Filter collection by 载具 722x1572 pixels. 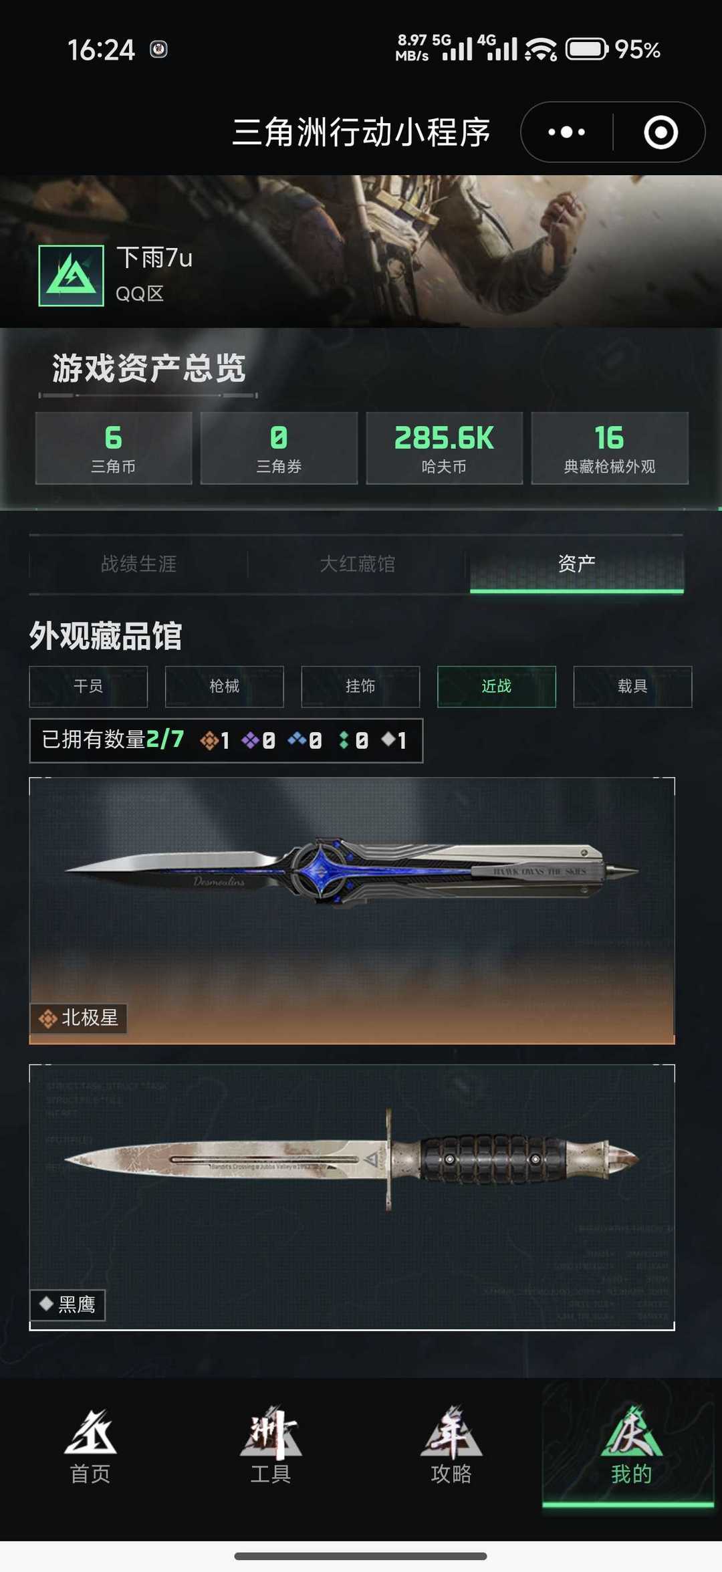632,686
